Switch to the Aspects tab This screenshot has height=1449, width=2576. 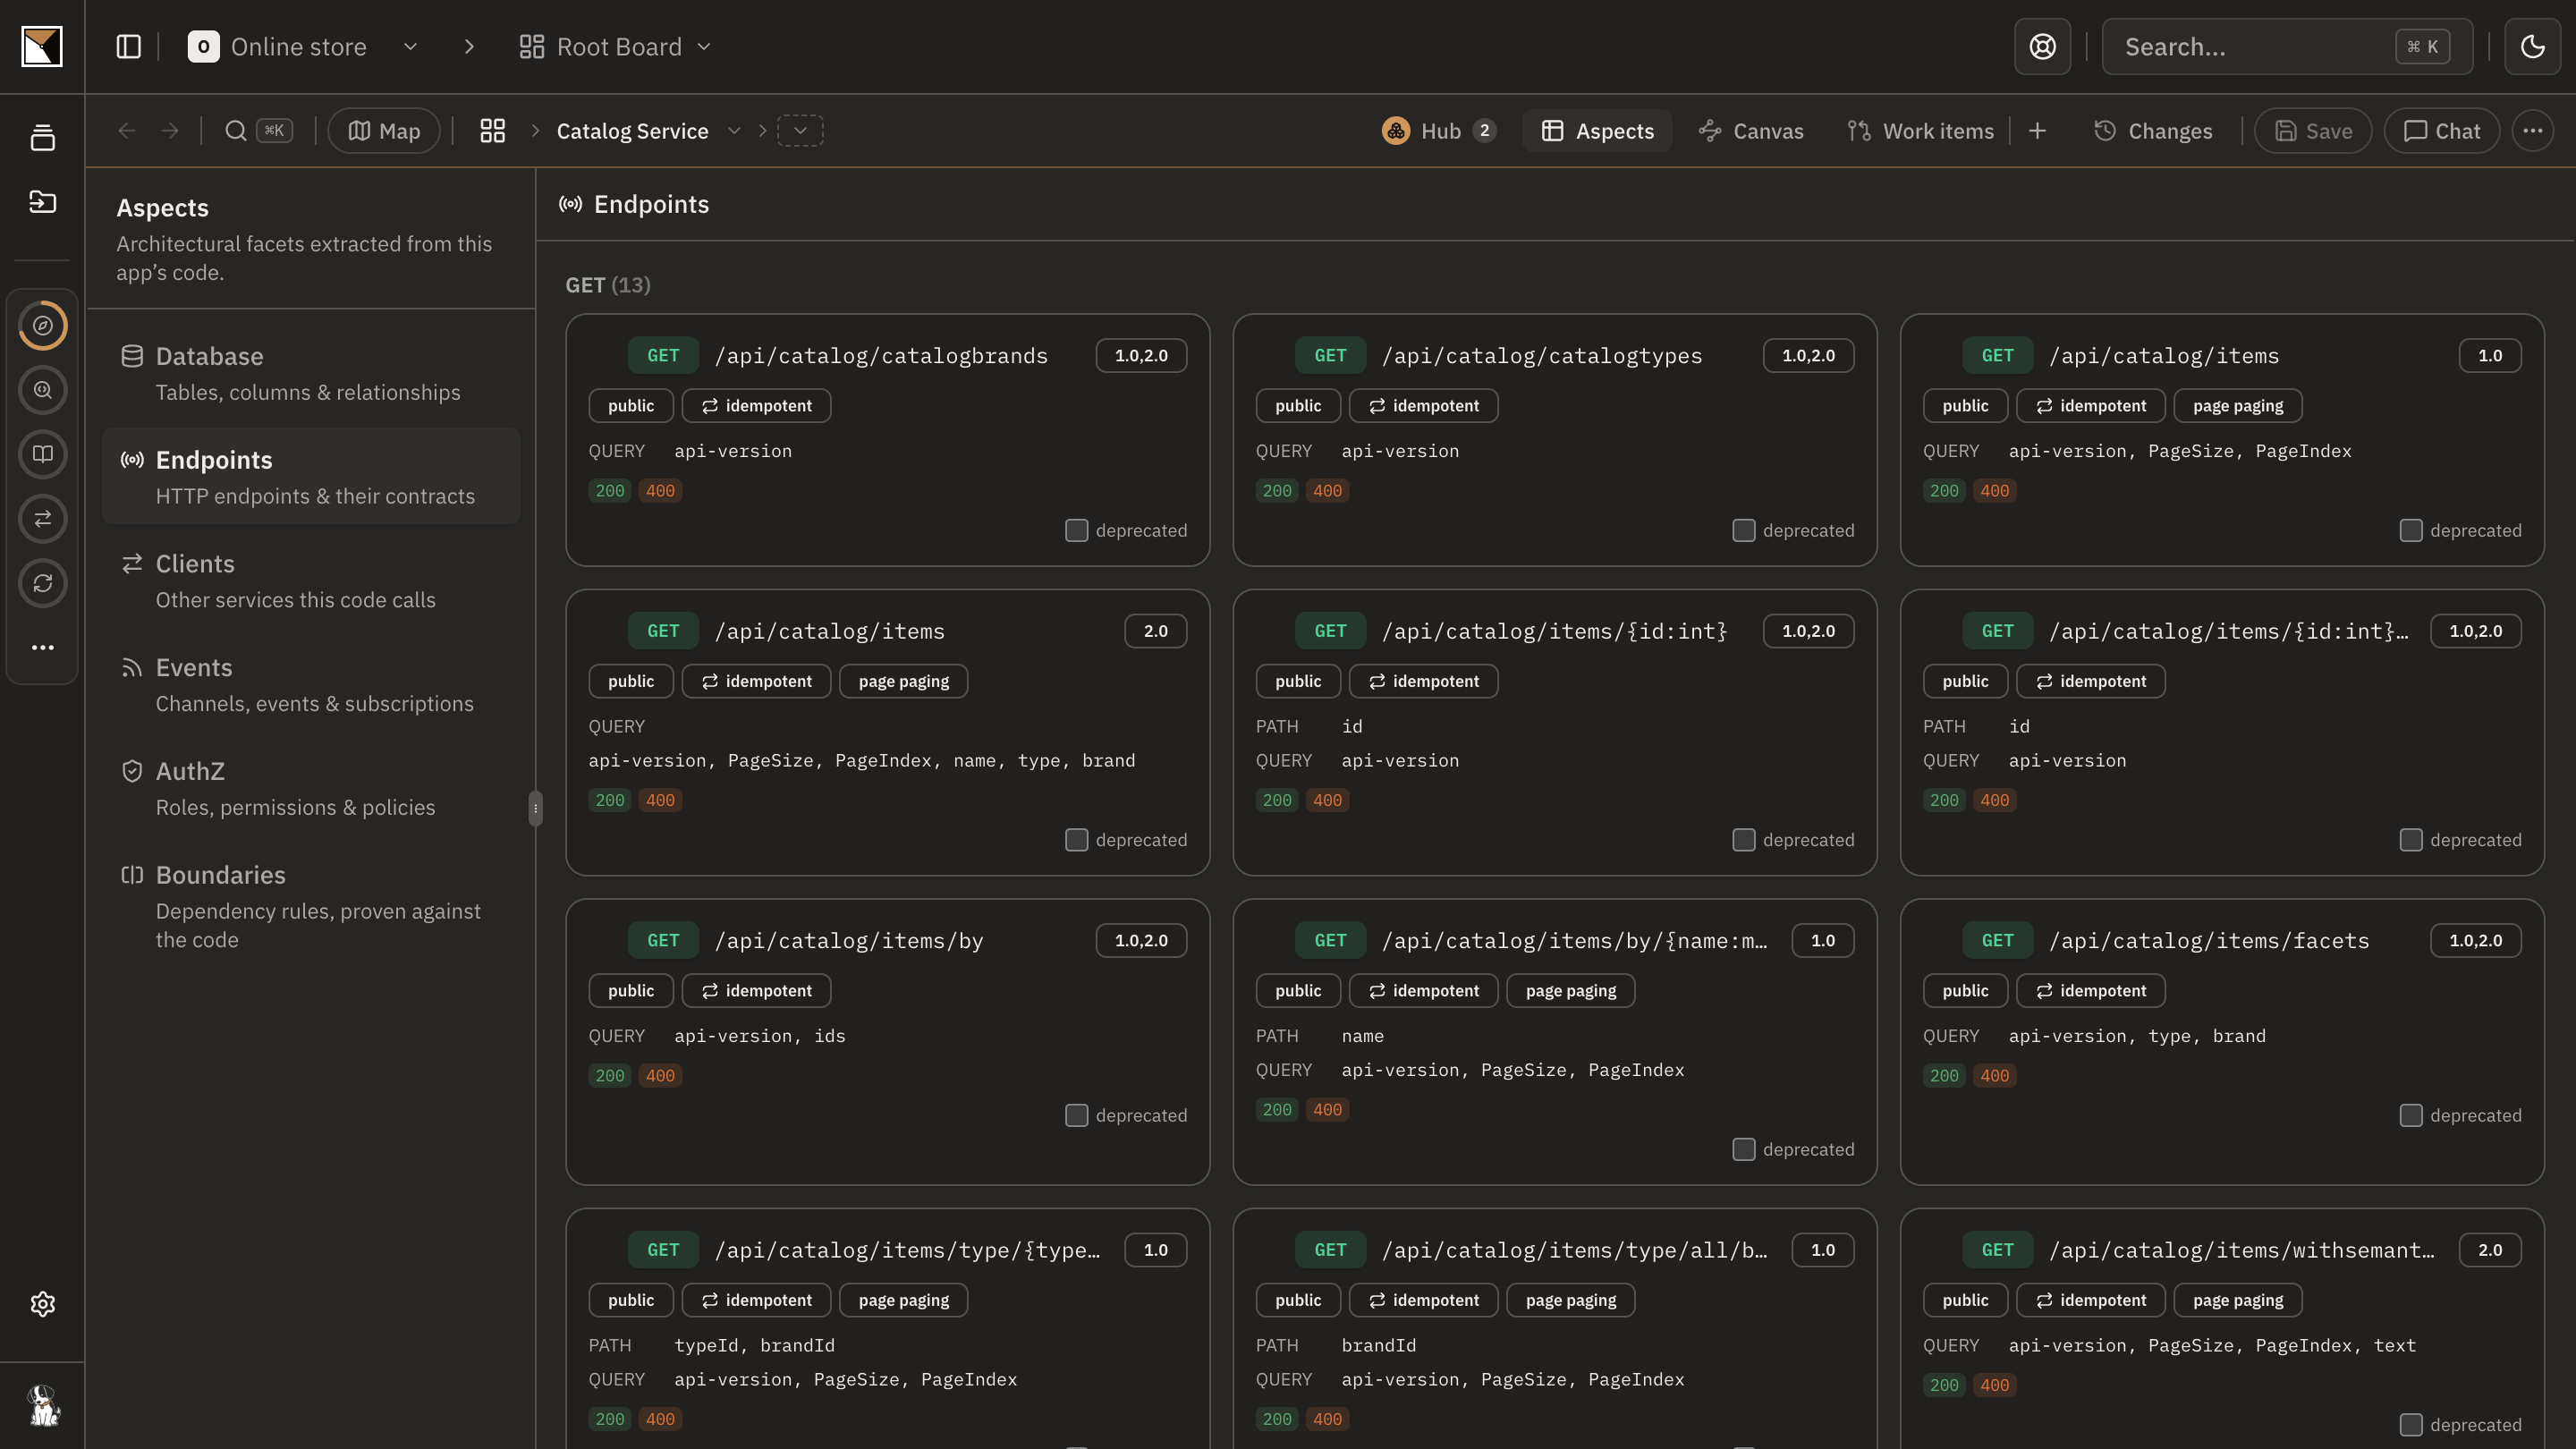(1597, 131)
